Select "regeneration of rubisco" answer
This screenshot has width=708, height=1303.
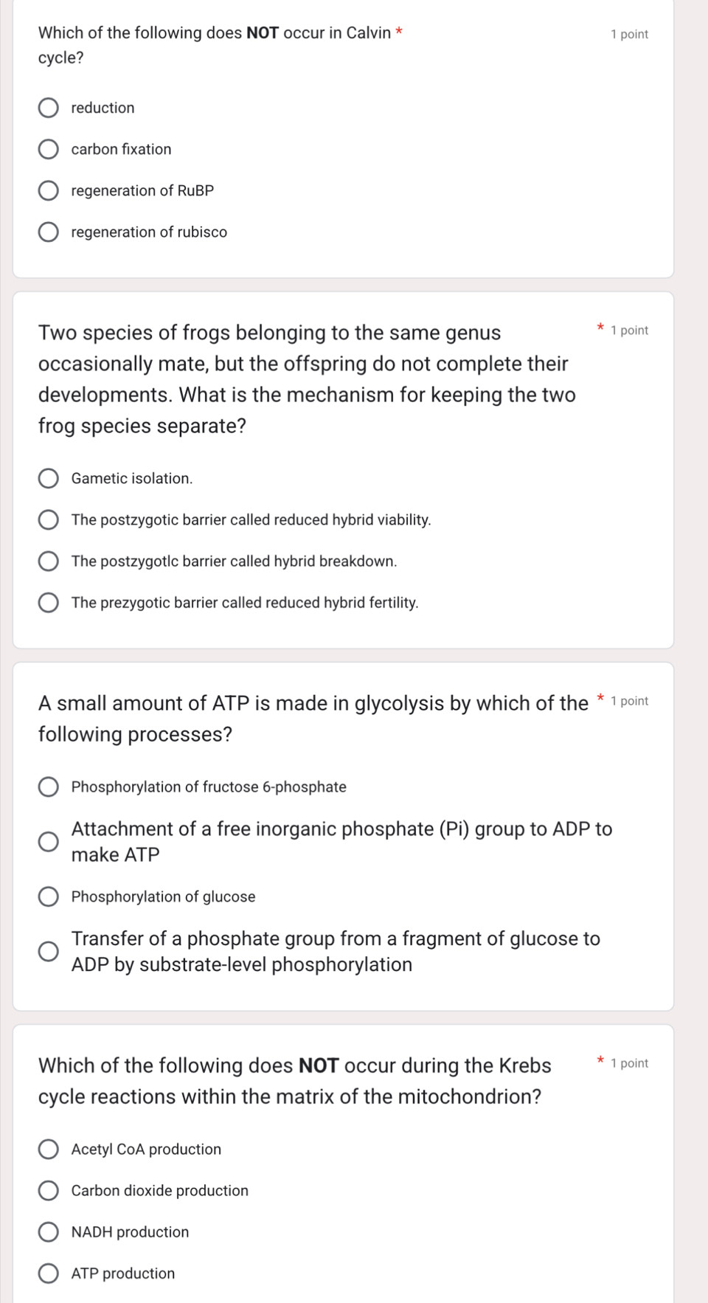49,232
